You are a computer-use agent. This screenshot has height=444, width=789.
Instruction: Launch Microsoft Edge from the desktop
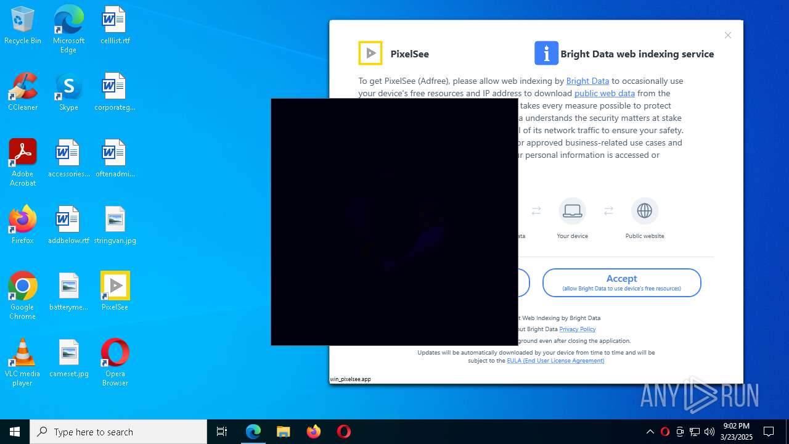(68, 29)
